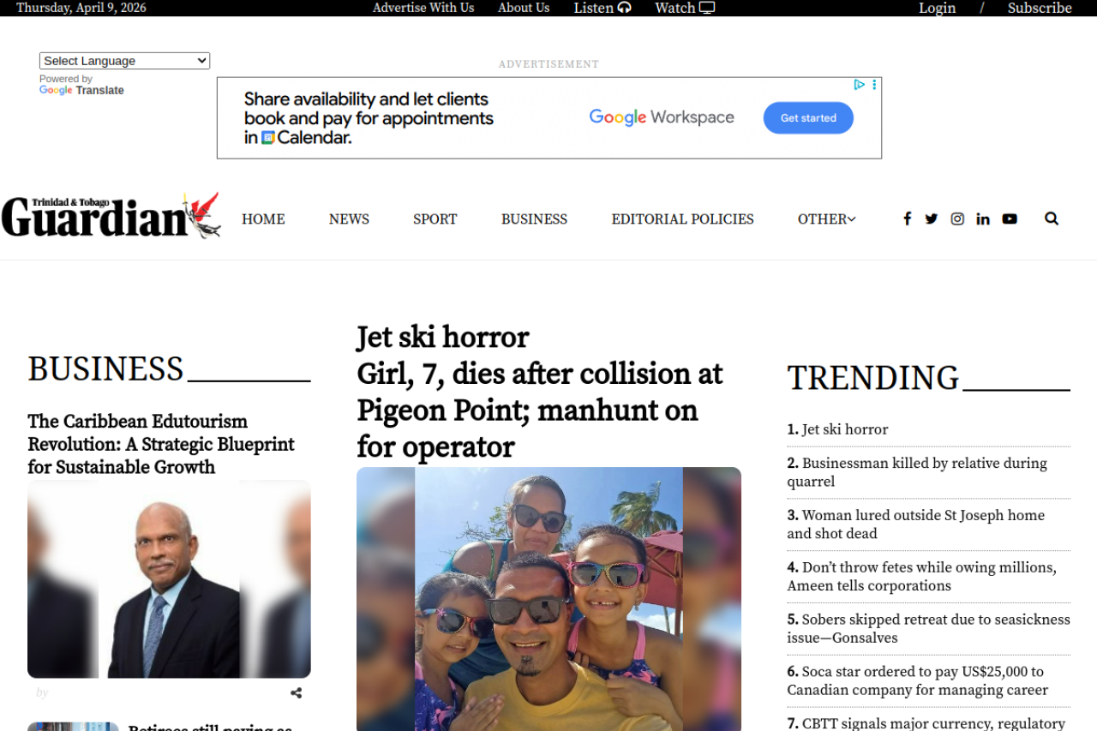
Task: Open the NEWS menu item
Action: pyautogui.click(x=349, y=219)
